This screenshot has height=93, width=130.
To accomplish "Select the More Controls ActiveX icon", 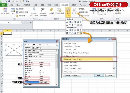I will [x=80, y=33].
